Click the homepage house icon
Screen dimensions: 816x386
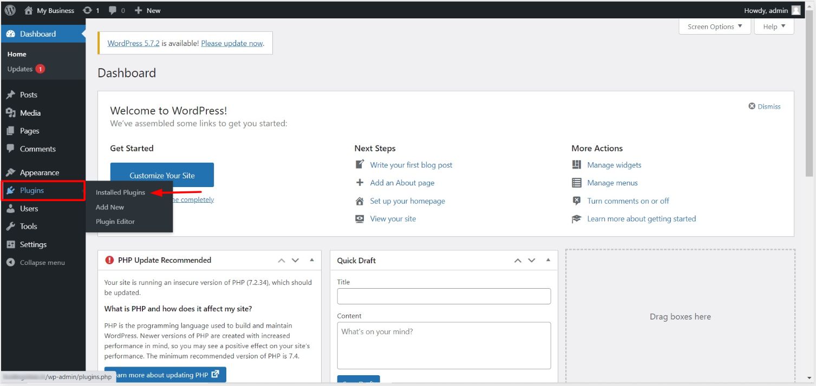point(360,201)
